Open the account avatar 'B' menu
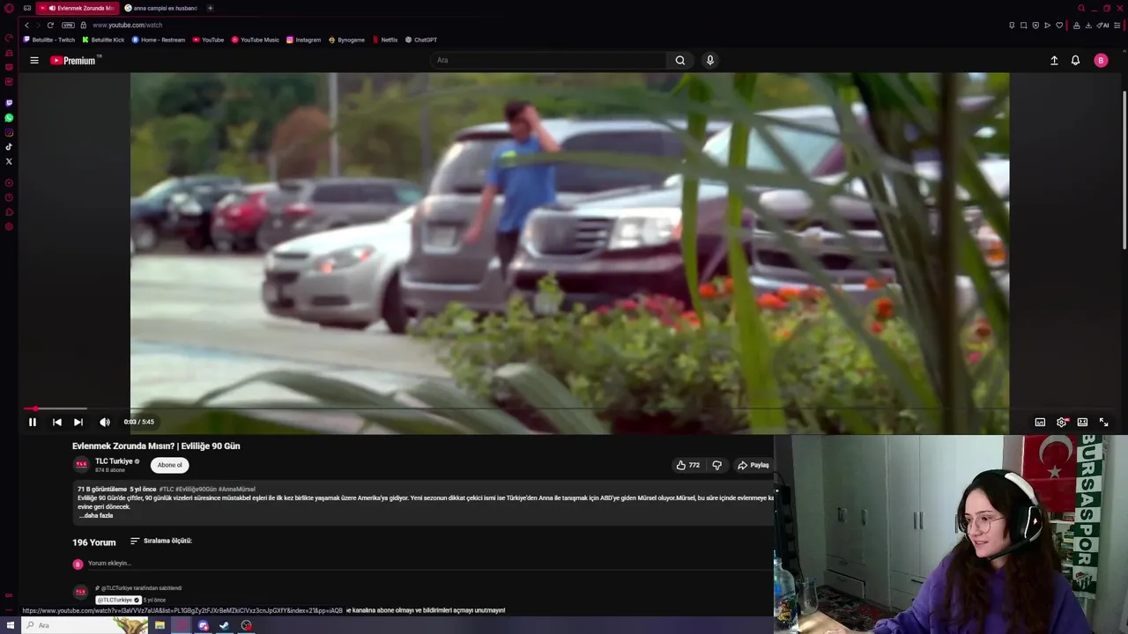The image size is (1128, 634). coord(1101,60)
